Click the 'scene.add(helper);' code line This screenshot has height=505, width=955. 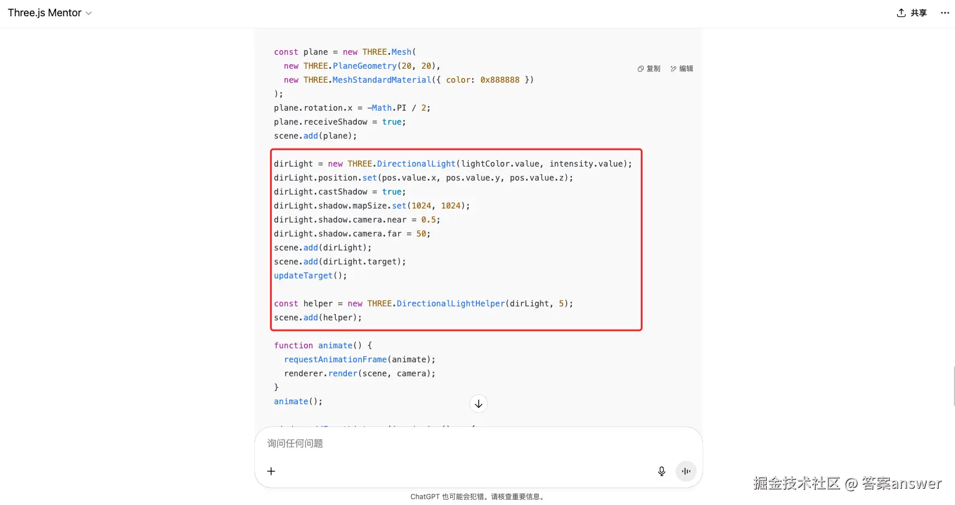(318, 317)
